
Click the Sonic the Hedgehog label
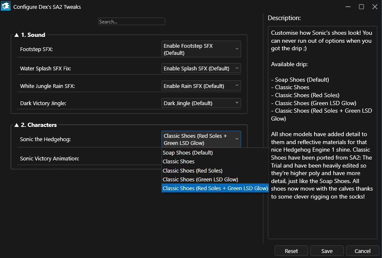coord(45,139)
